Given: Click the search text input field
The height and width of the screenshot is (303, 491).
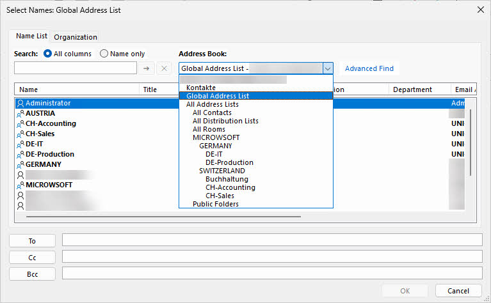Looking at the screenshot, I should (75, 68).
